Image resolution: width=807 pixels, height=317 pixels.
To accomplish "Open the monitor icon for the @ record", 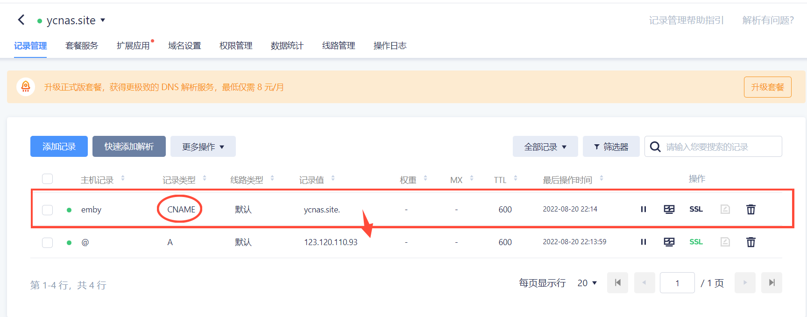I will (x=669, y=242).
